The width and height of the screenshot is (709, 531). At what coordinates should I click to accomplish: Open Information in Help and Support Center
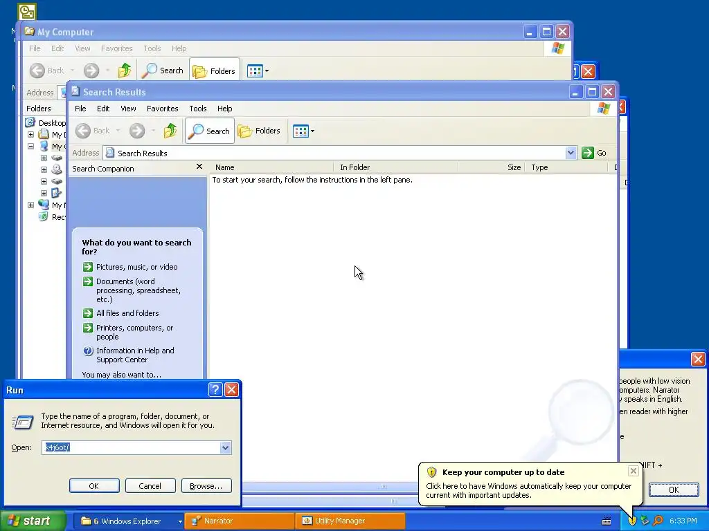[135, 355]
